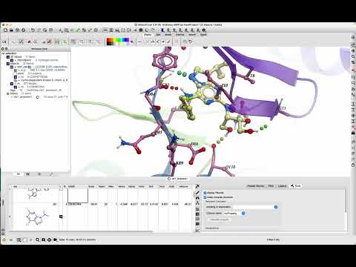This screenshot has width=356, height=267.
Task: Click the chart plot icon below table tools
Action: pyautogui.click(x=197, y=230)
